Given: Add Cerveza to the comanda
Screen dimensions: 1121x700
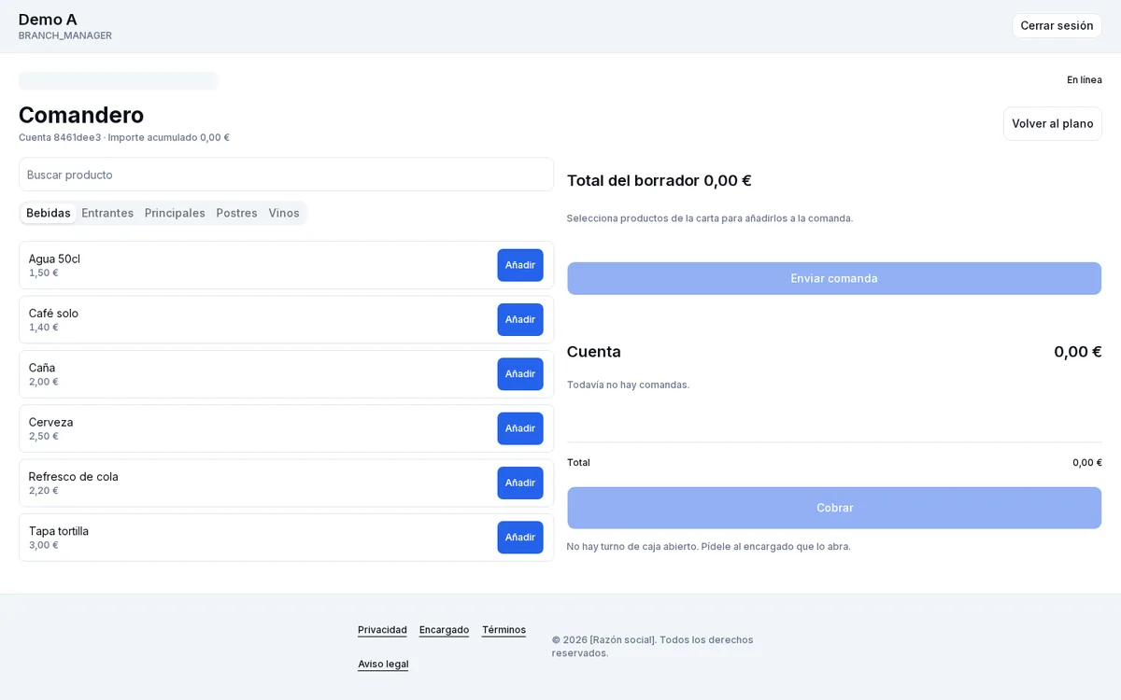Looking at the screenshot, I should 520,428.
